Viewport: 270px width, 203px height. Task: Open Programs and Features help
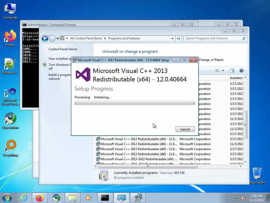242,70
